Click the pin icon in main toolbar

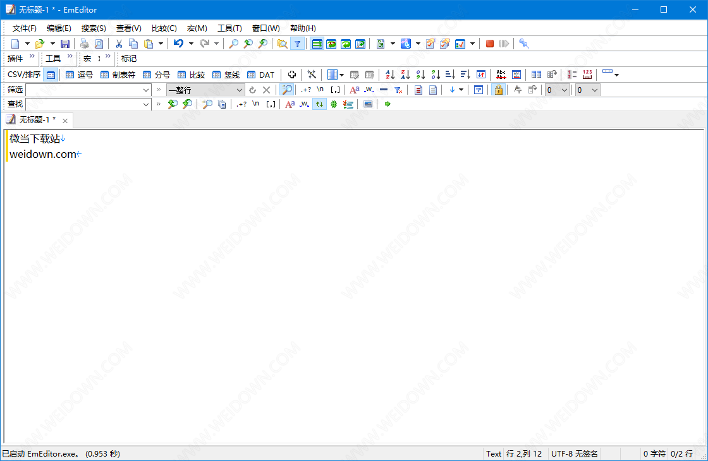[x=523, y=44]
